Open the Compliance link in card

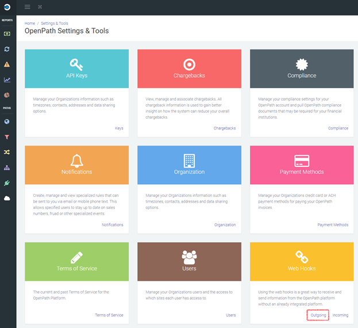click(338, 128)
